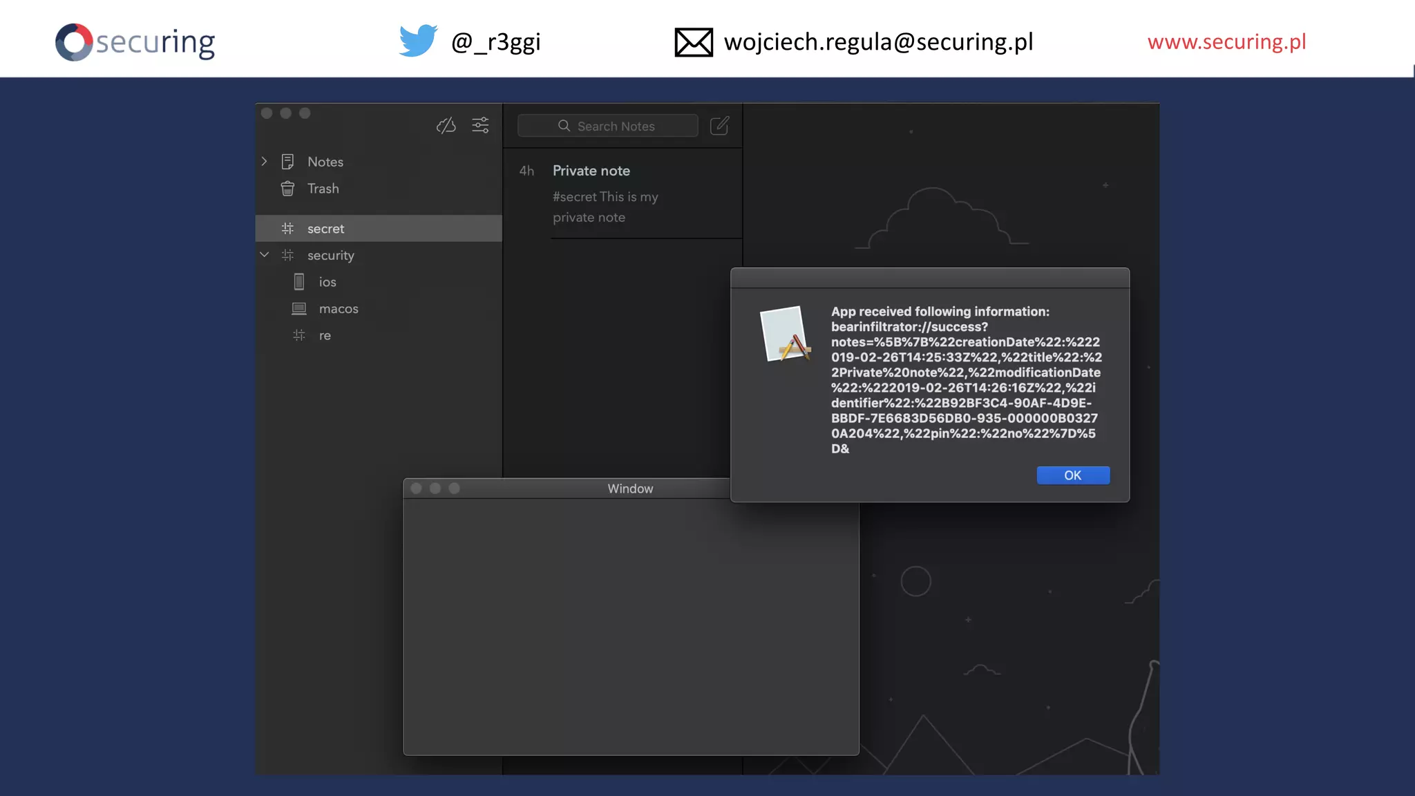Click the phone icon beside ios
The image size is (1415, 796).
tap(299, 282)
